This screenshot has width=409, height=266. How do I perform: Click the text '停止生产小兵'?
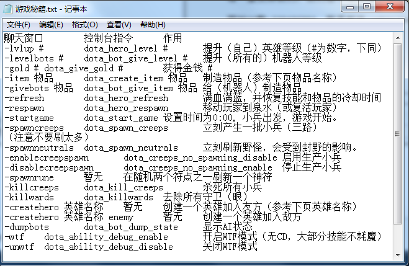pos(312,167)
